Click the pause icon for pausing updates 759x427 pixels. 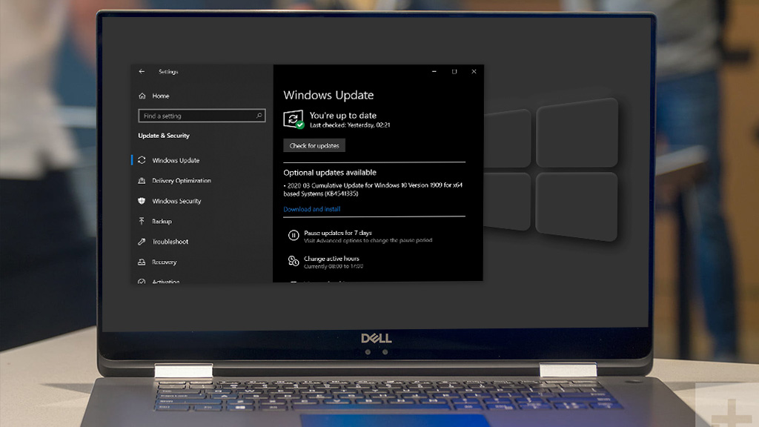pyautogui.click(x=294, y=236)
